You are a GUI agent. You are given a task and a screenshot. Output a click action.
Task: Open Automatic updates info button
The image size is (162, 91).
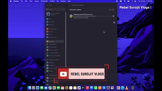click(x=113, y=10)
